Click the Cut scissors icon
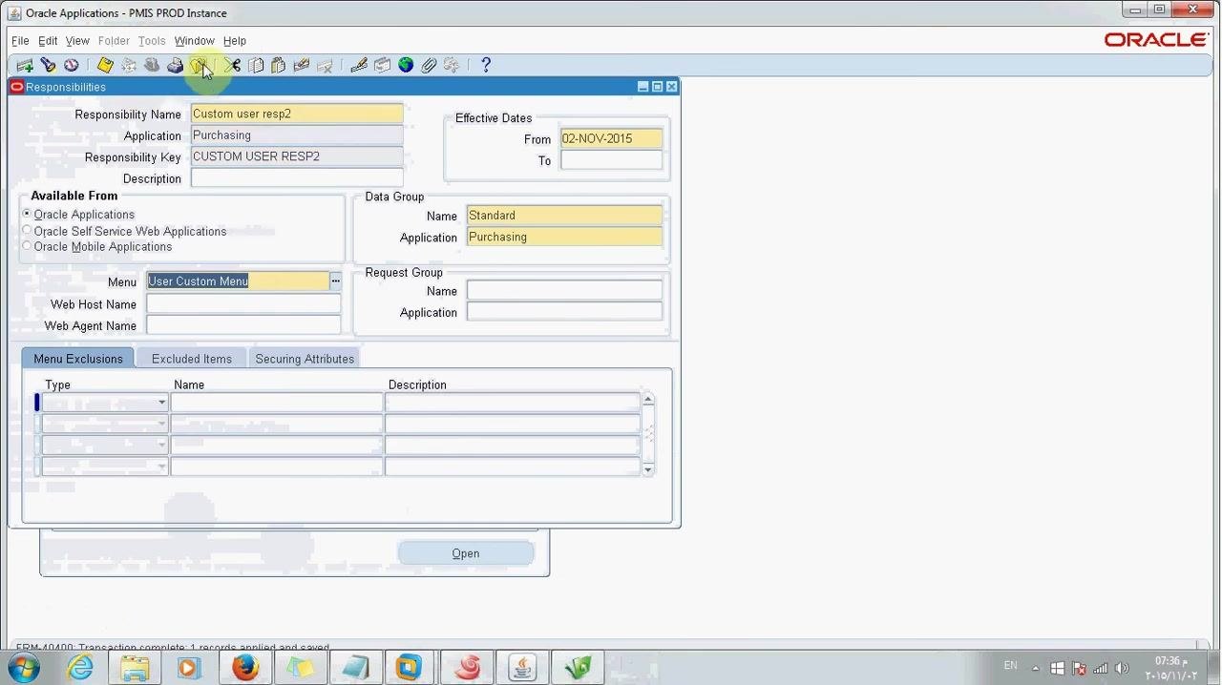Screen dimensions: 1222x685 (232, 65)
